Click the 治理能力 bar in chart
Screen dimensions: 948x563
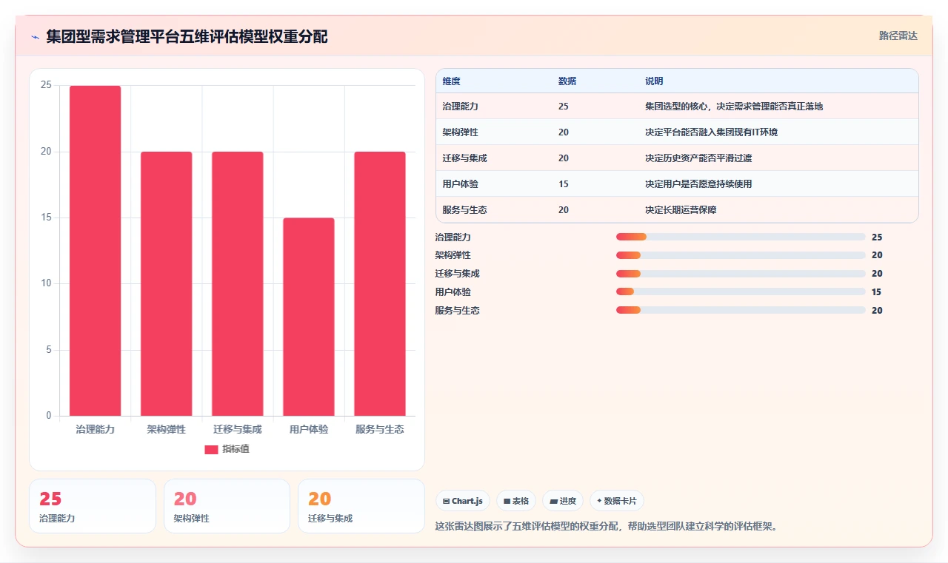tap(96, 251)
